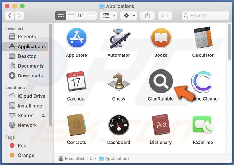Screen dimensions: 234x165
Task: Open the Dictionary app icon
Action: coord(161,125)
